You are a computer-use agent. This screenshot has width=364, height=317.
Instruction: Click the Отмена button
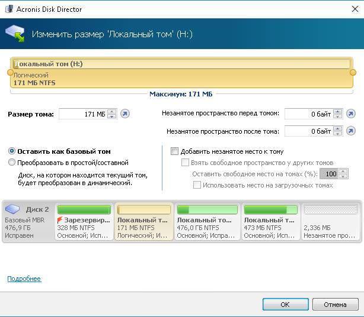click(x=335, y=304)
